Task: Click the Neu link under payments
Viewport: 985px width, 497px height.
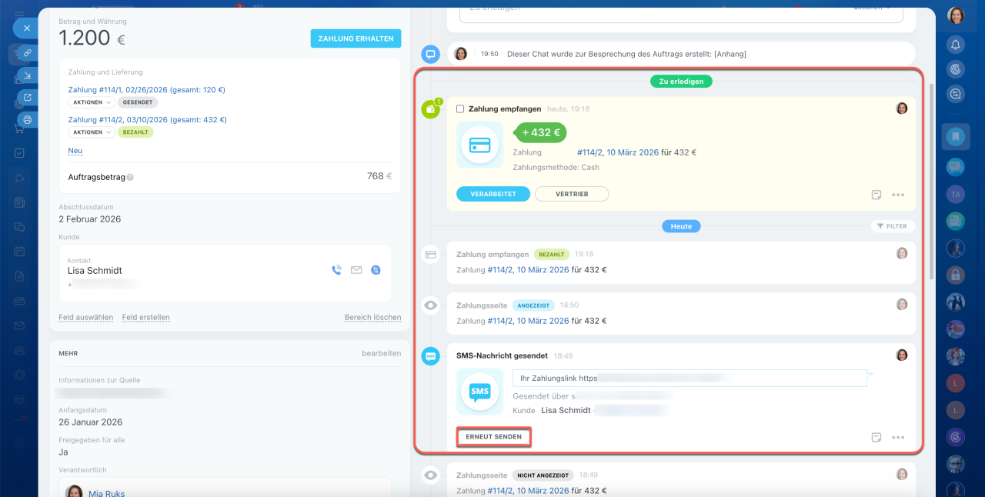Action: tap(75, 151)
